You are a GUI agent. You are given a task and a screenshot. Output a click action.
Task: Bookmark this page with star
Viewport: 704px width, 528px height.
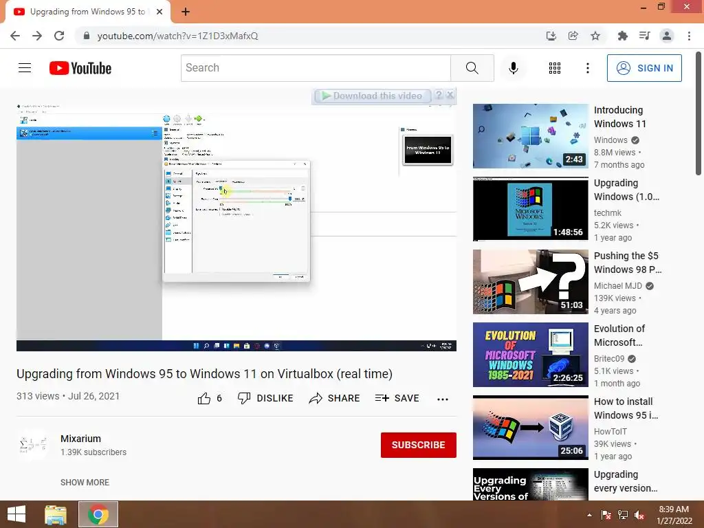595,36
